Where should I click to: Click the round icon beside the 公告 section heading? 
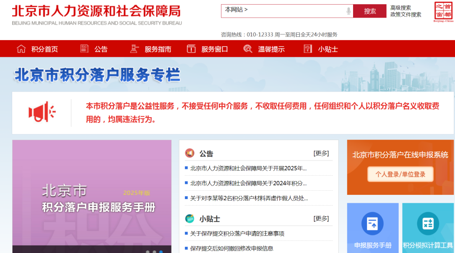point(190,153)
